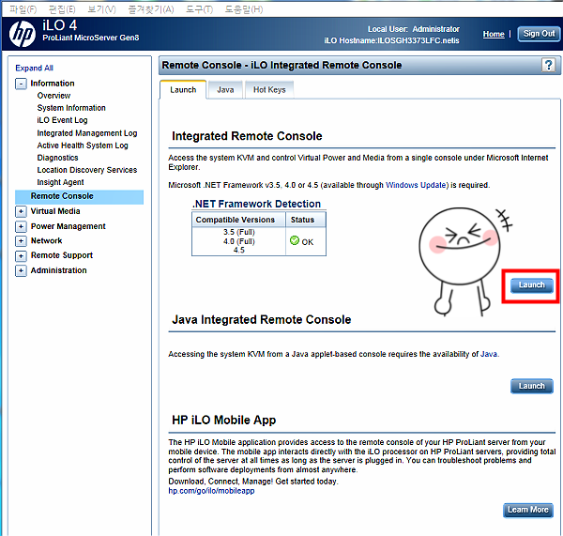Open the 편집(E) menu
This screenshot has height=536, width=563.
pyautogui.click(x=62, y=9)
